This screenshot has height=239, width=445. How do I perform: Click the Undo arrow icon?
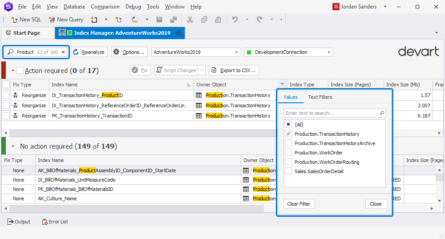[x=235, y=19]
